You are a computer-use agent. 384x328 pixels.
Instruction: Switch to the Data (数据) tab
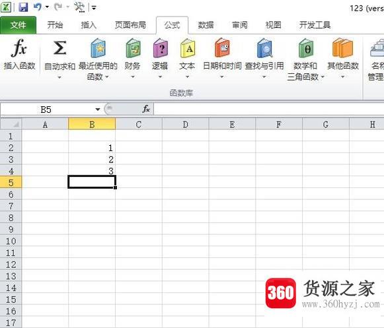coord(206,25)
